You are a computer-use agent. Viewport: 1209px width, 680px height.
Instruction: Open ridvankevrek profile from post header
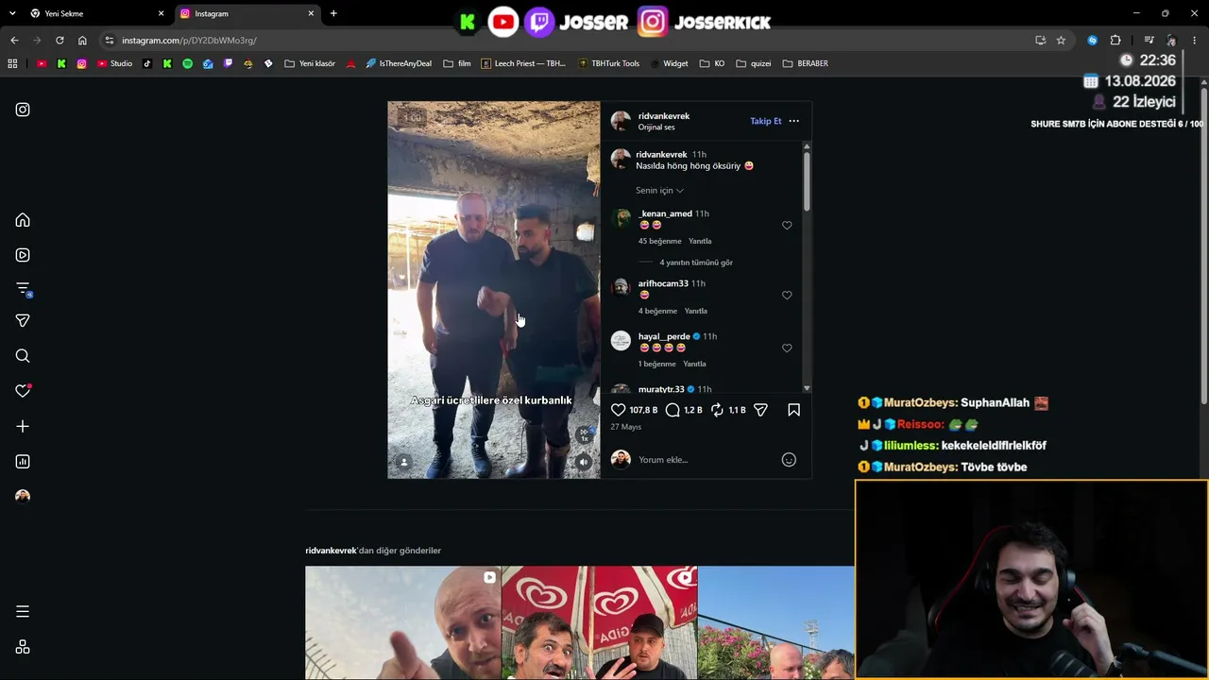664,116
